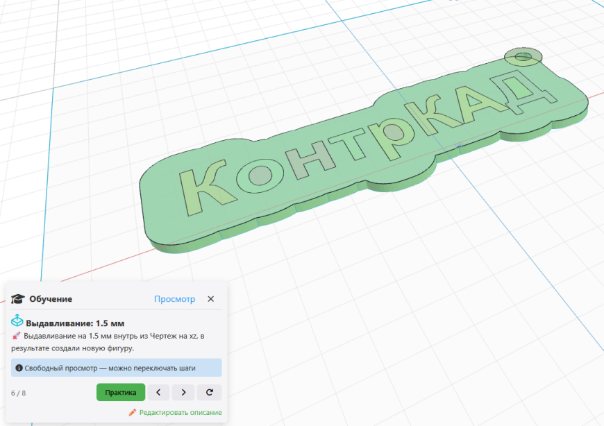Click the rocket emoji in the description
The width and height of the screenshot is (604, 426).
(x=16, y=336)
